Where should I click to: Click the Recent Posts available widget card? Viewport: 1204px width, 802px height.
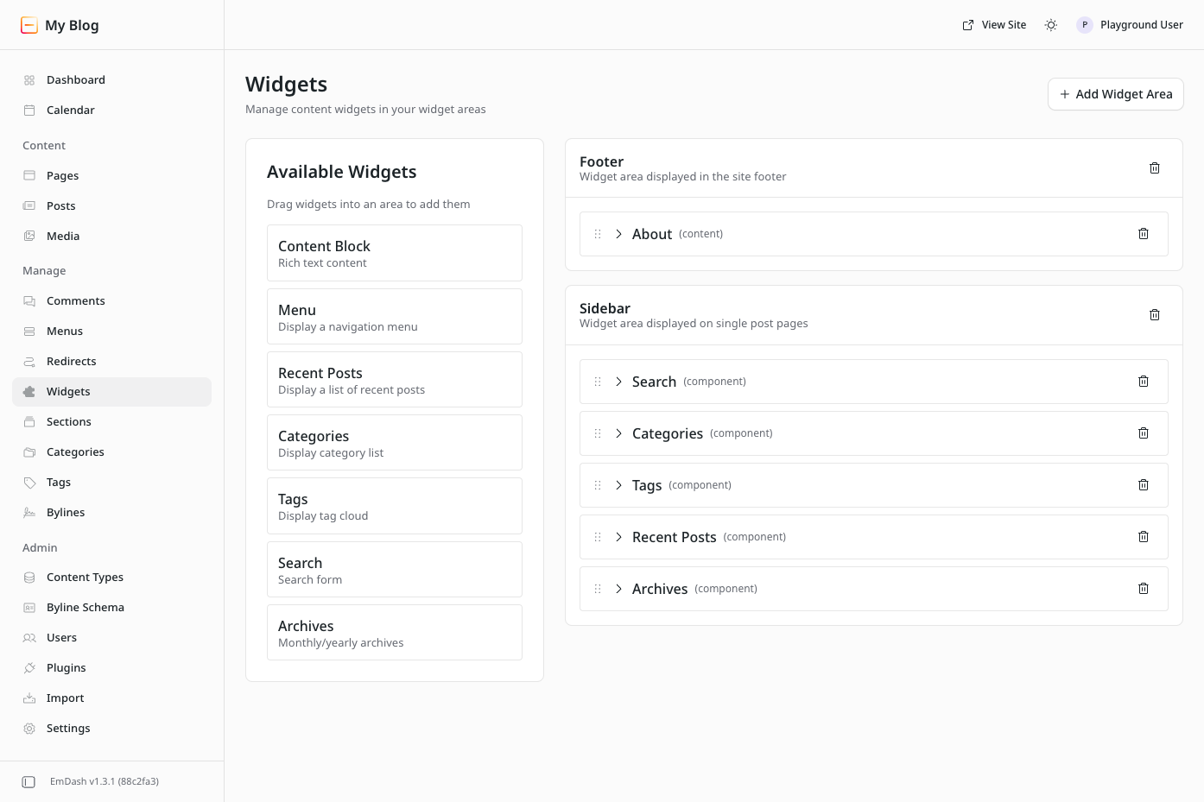coord(395,380)
